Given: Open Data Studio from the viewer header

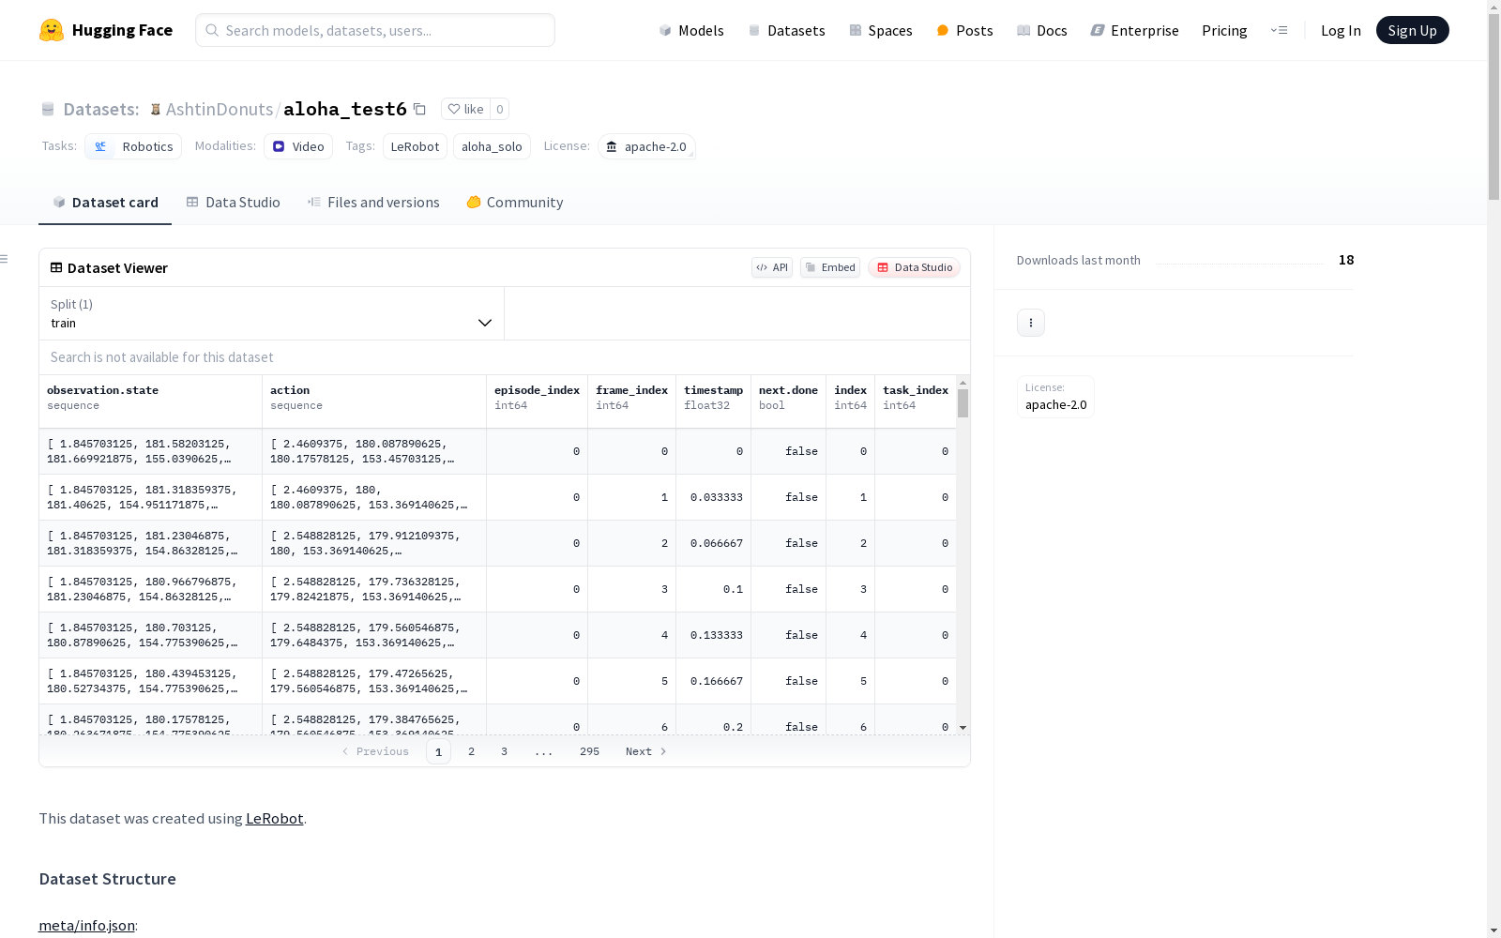Looking at the screenshot, I should pos(914,267).
